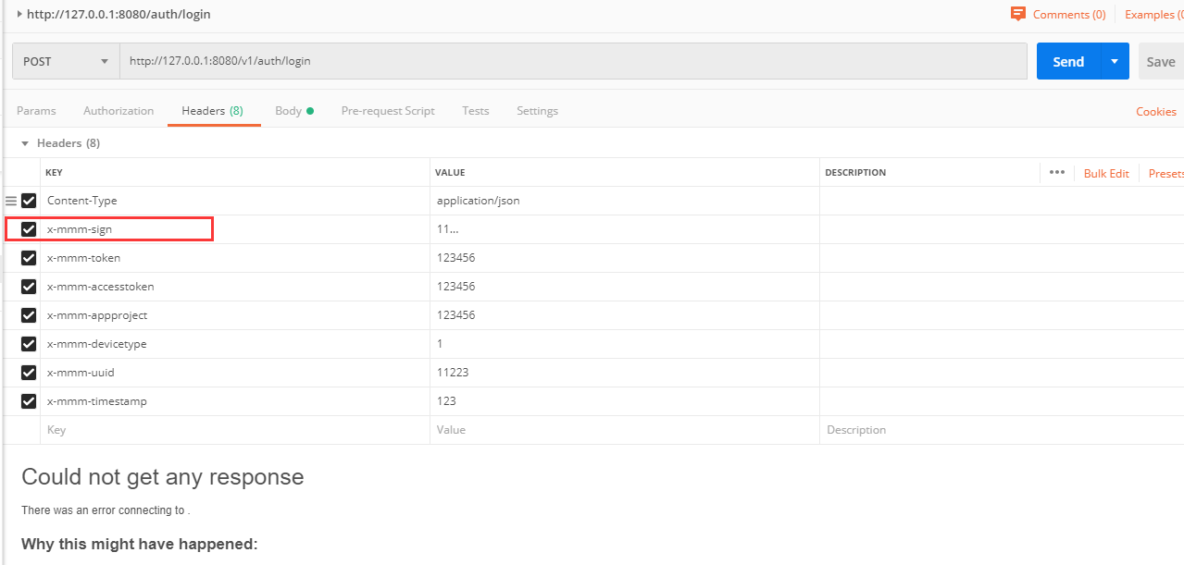The height and width of the screenshot is (565, 1184).
Task: Open the Comments (0) link
Action: coord(1069,14)
